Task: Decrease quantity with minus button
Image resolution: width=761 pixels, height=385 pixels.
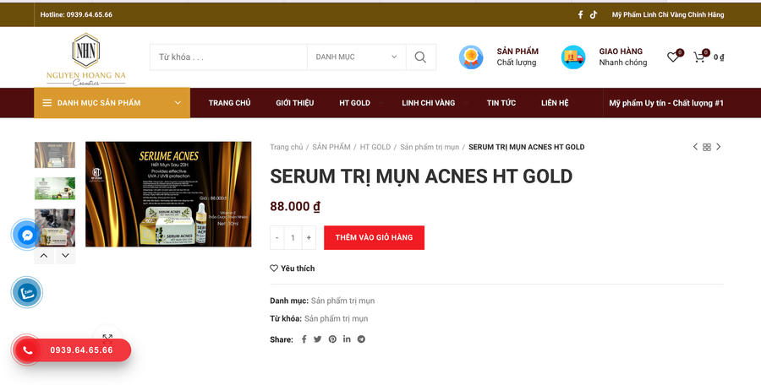Action: 277,237
